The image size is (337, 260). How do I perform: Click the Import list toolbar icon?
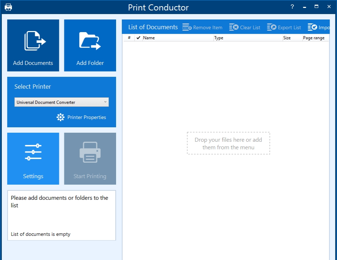pos(312,27)
